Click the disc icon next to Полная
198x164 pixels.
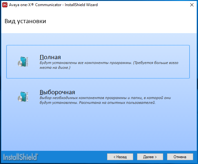pos(23,62)
